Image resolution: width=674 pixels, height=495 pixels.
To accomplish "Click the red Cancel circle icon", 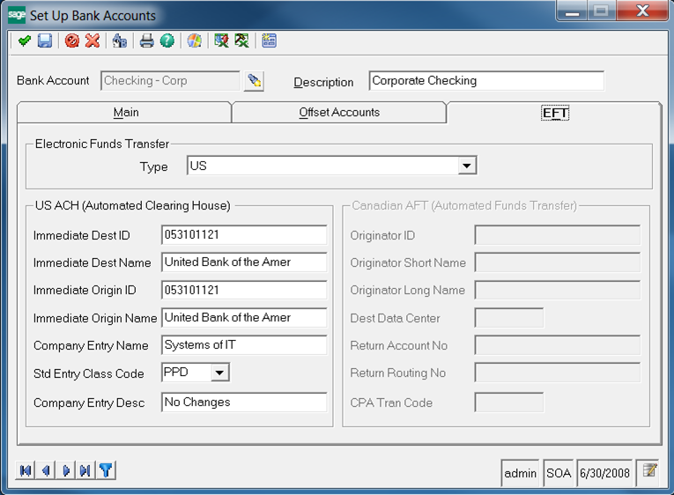I will point(72,41).
